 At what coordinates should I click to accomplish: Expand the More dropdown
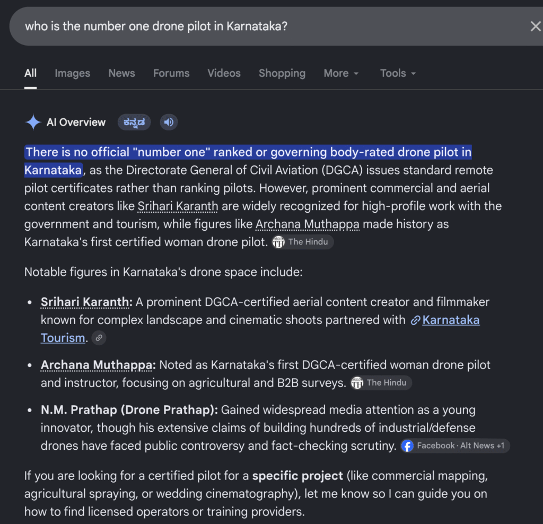[341, 73]
